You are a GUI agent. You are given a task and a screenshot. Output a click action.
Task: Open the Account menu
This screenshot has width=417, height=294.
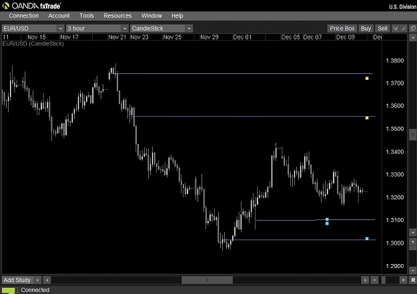click(59, 16)
